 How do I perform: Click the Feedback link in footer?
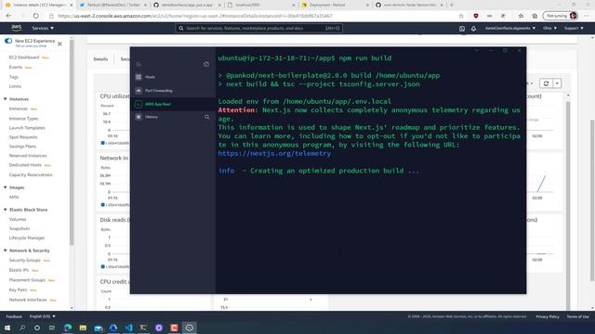coord(14,316)
